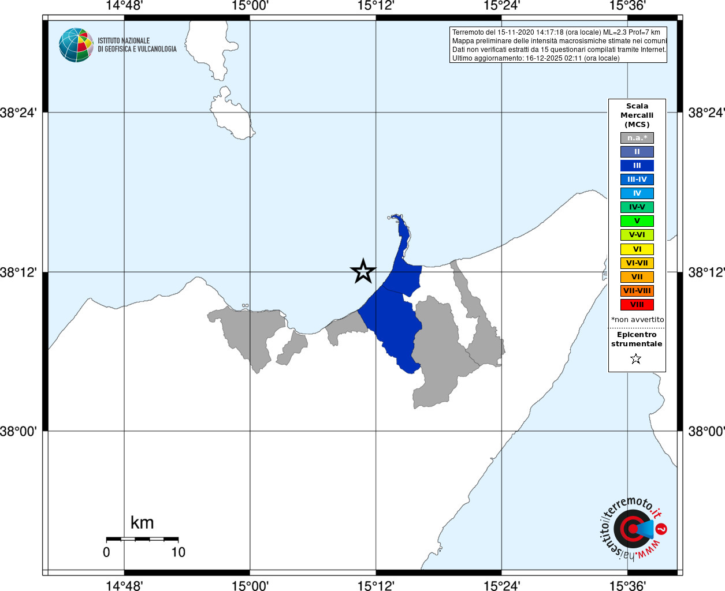
Task: Select the V green legend swatch
Action: point(637,221)
